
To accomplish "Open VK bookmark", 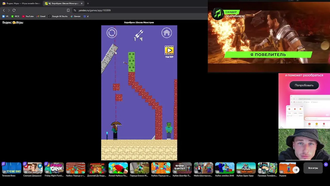I will (5, 16).
